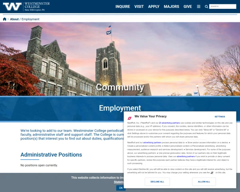Click the search magnifier icon
This screenshot has width=240, height=192.
pyautogui.click(x=206, y=7)
